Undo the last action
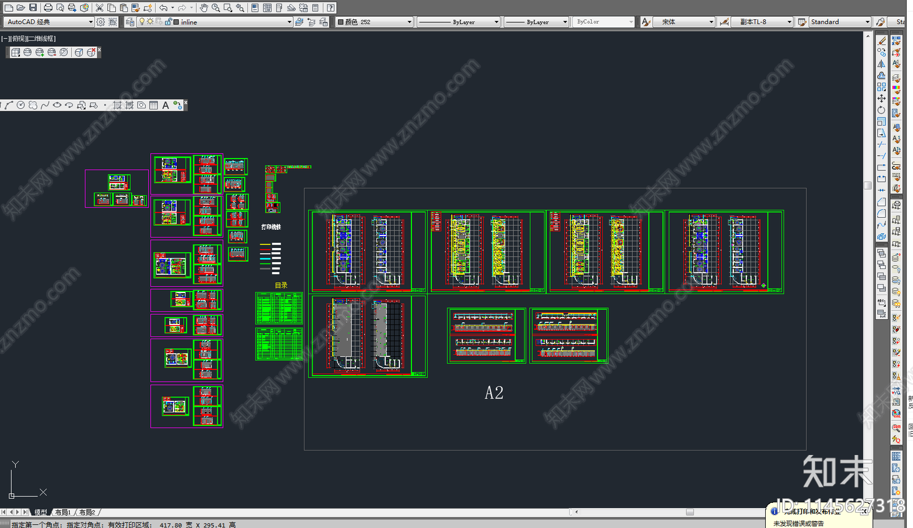 (x=163, y=8)
